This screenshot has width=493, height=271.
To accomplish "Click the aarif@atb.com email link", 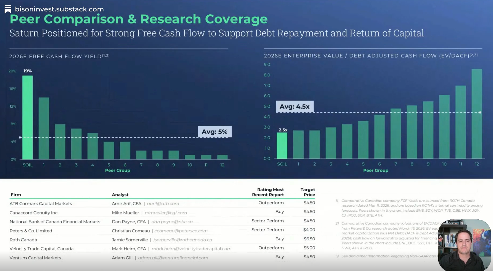I will (x=163, y=204).
